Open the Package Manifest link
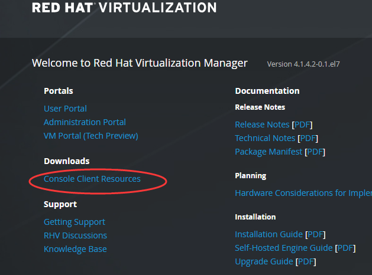Screen dimensions: 372x275 tap(269, 152)
